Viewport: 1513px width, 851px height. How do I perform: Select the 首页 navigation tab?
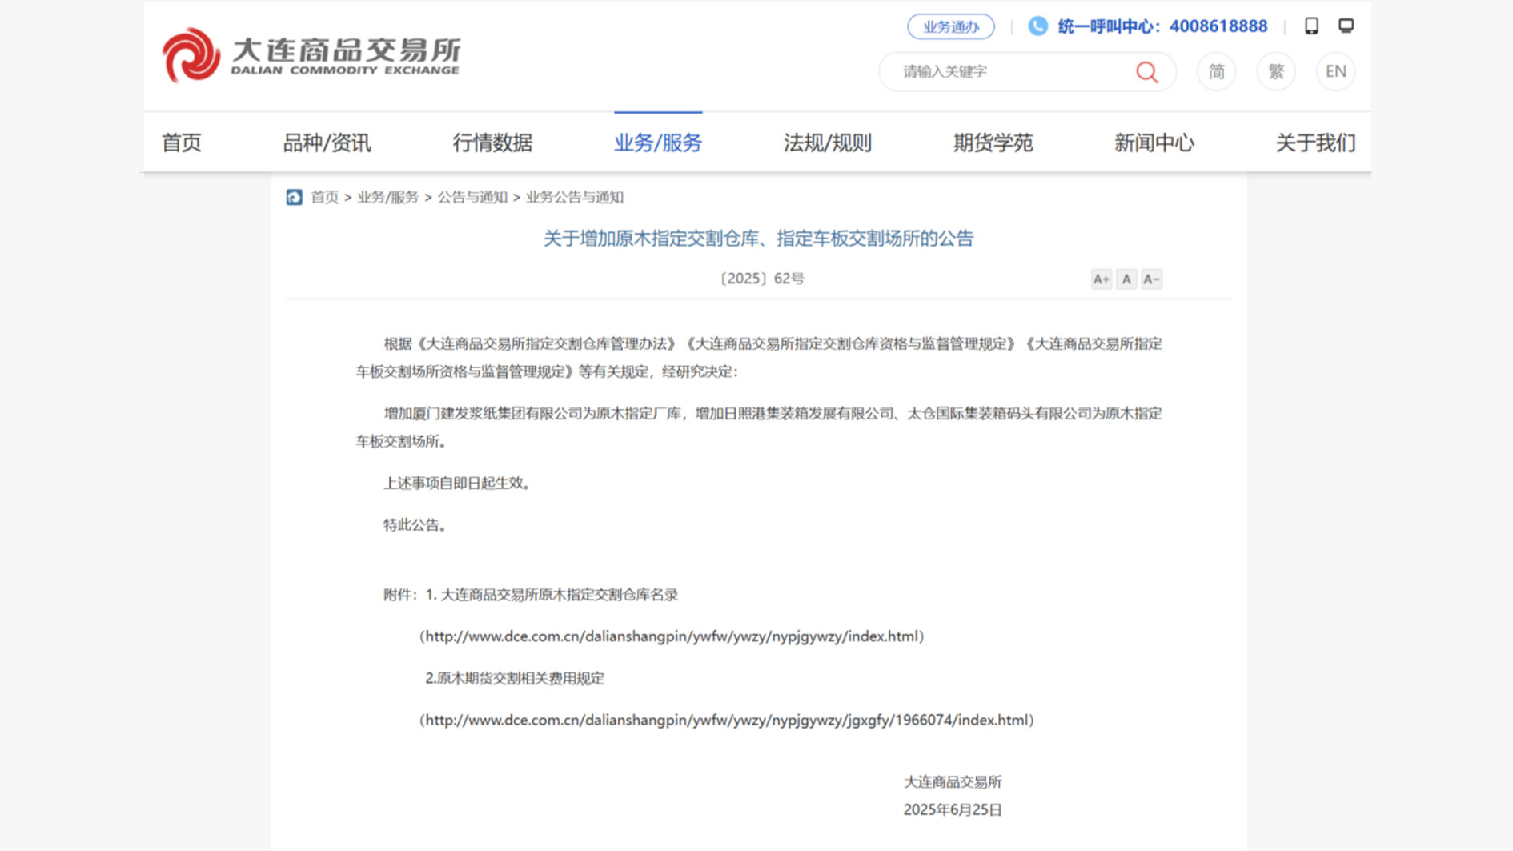point(181,143)
